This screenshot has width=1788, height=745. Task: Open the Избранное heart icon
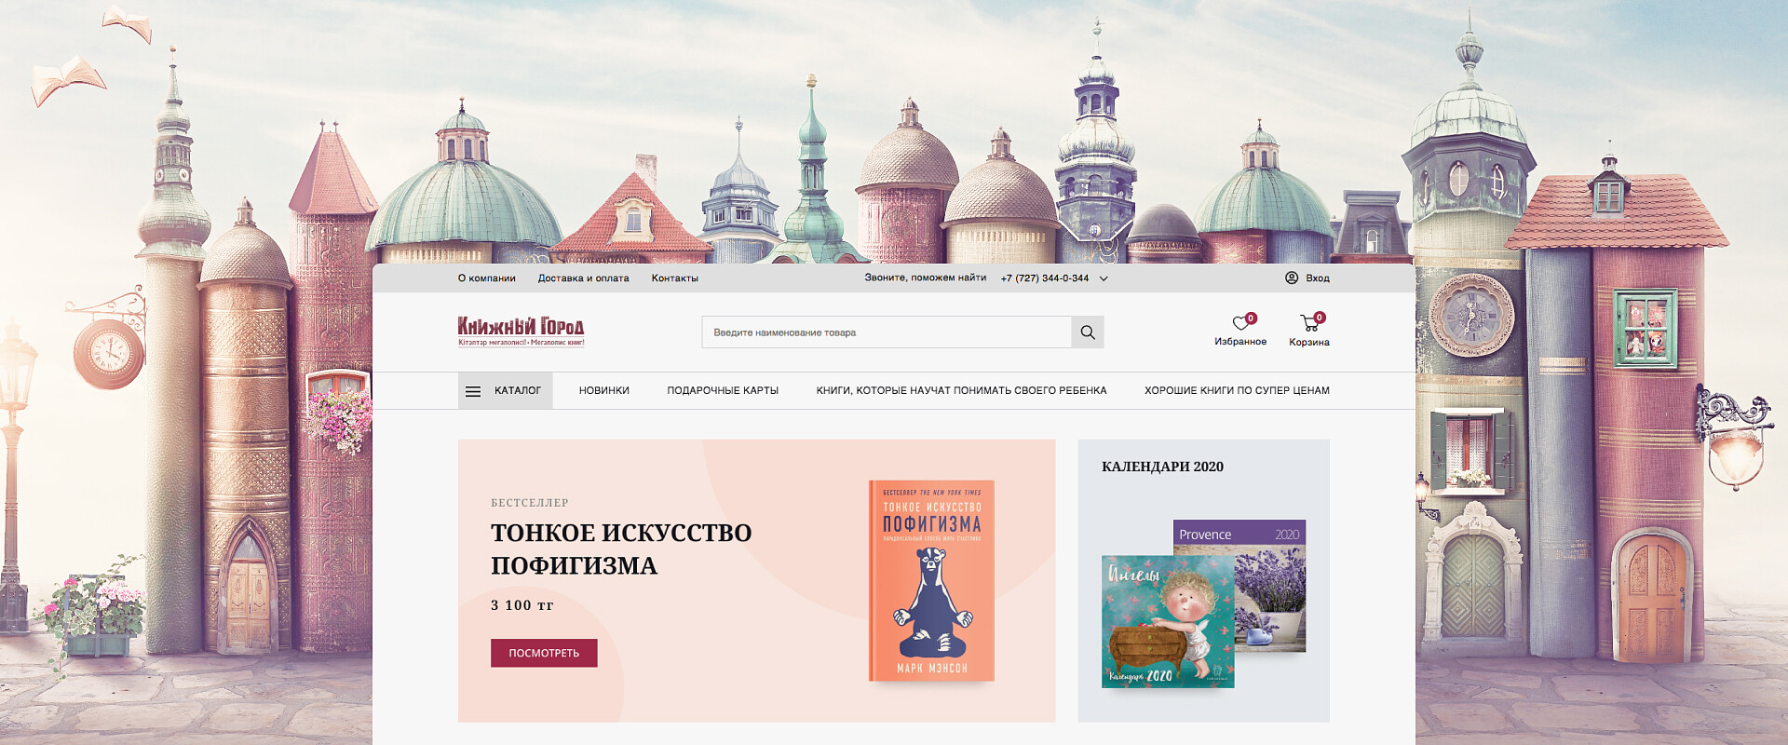(1240, 323)
